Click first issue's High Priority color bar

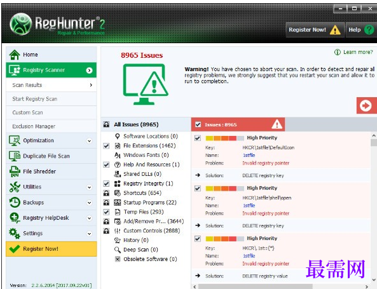pyautogui.click(x=225, y=138)
